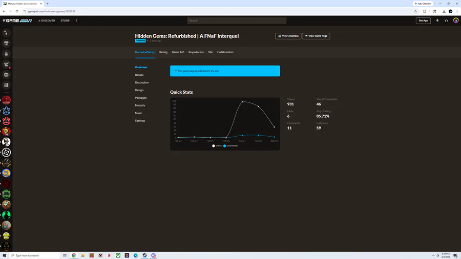Screen dimensions: 461x259
Task: Open Netflix from the taskbar
Action: [109, 255]
